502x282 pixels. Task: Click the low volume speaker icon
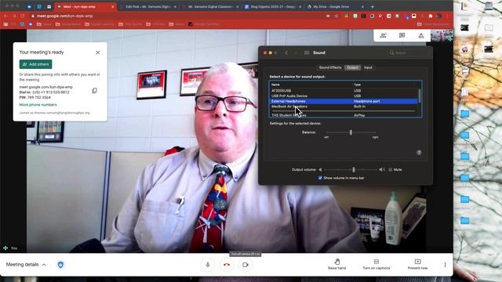coord(320,169)
